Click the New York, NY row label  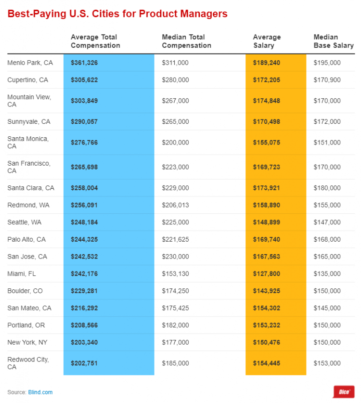coord(27,342)
